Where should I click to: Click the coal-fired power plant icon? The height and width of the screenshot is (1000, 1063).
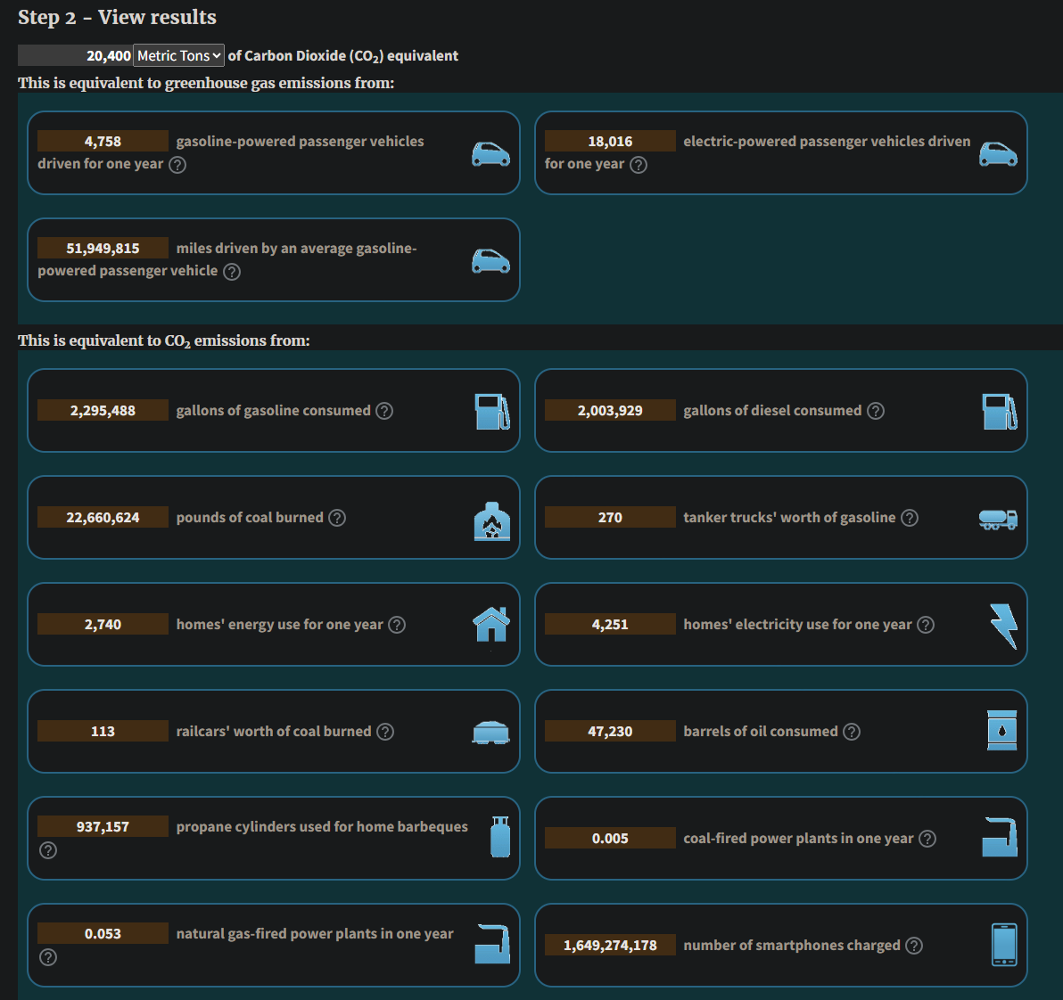1000,837
